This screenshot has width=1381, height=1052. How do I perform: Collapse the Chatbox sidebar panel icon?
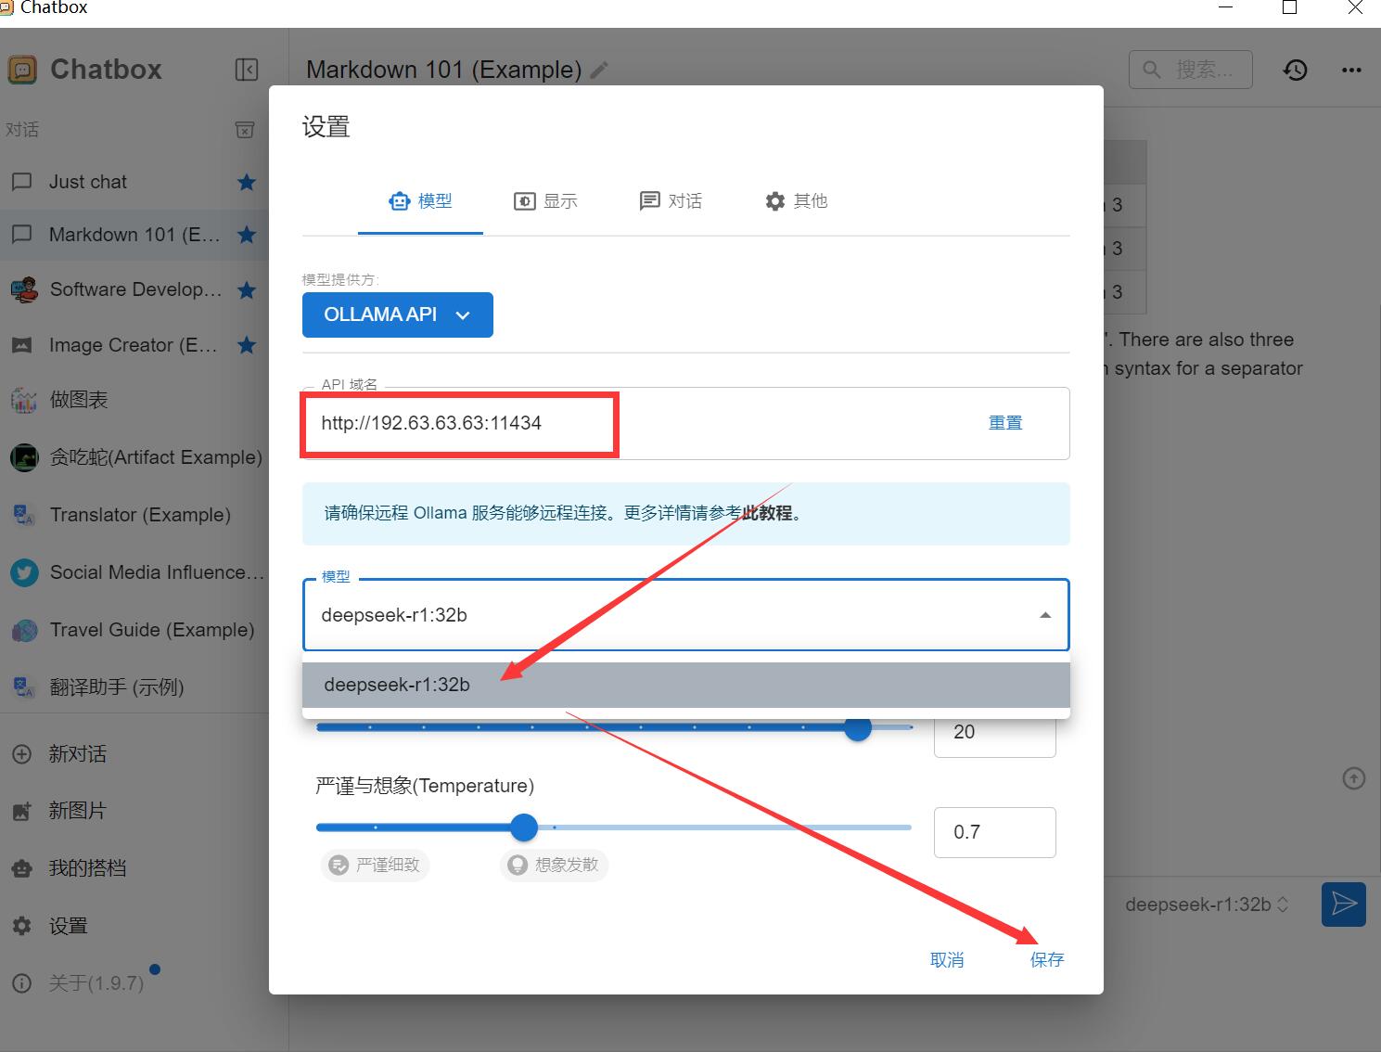coord(247,70)
